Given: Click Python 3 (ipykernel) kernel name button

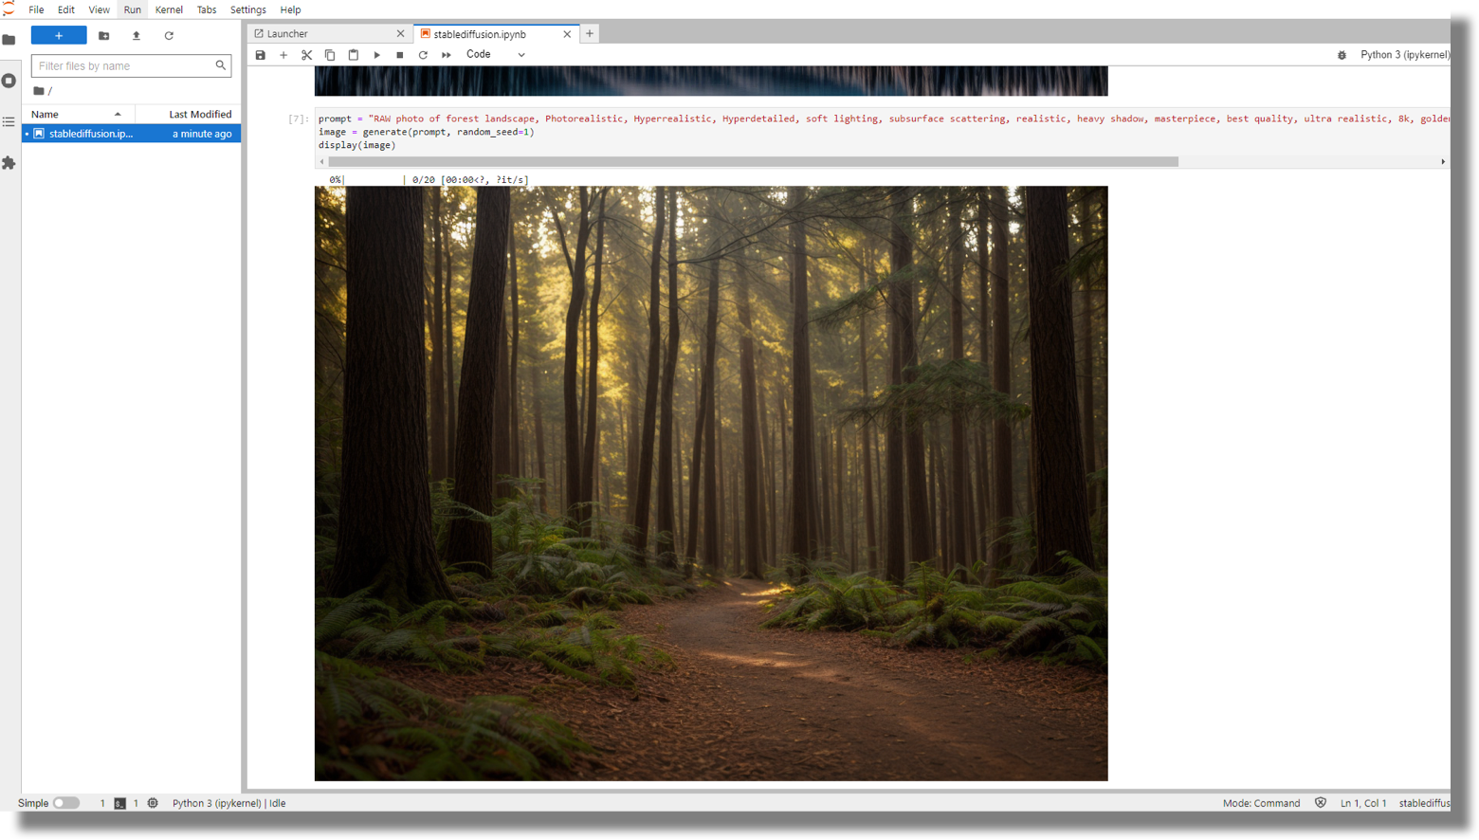Looking at the screenshot, I should click(1403, 55).
